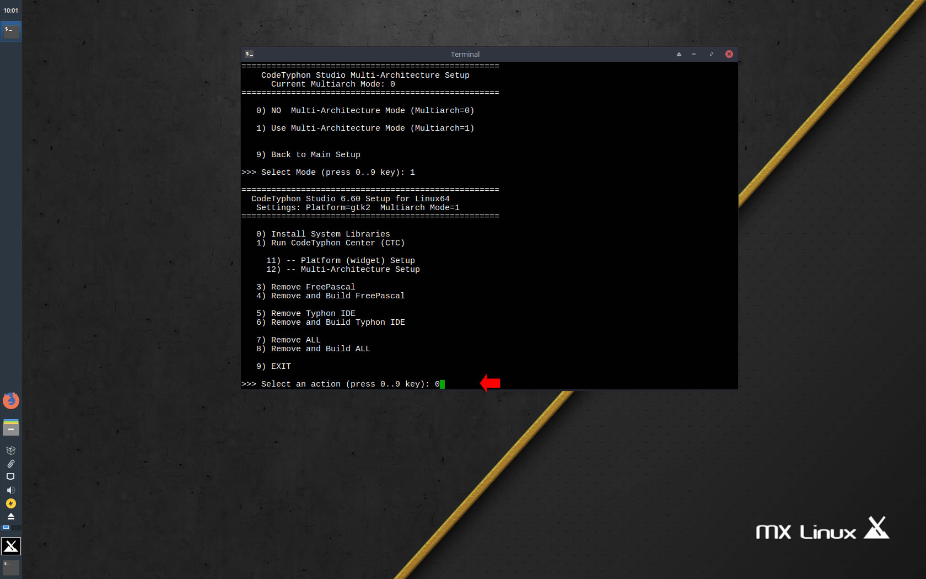Click the network connection tray icon
Screen dimensions: 926x579
10,476
